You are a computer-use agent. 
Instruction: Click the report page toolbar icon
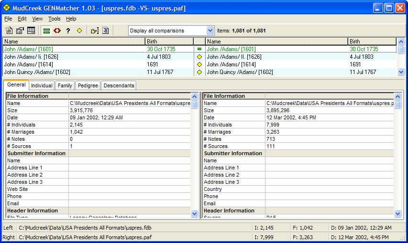(106, 31)
